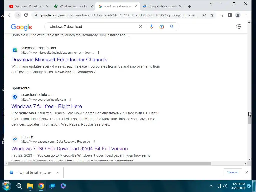Viewport: 256px width, 192px height.
Task: Open File Explorer from taskbar
Action: point(30,186)
